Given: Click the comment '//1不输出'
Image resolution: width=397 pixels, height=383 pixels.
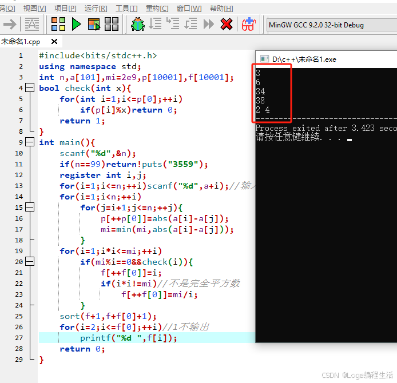Looking at the screenshot, I should [x=185, y=327].
